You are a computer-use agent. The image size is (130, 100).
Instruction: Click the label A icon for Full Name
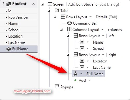[x=75, y=74]
